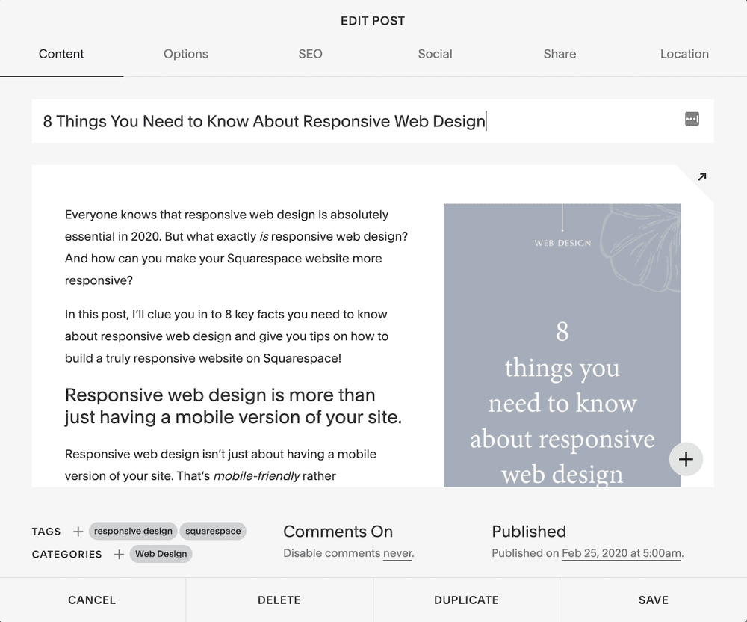Select the 'Web Design' category pill
Viewport: 747px width, 622px height.
161,554
